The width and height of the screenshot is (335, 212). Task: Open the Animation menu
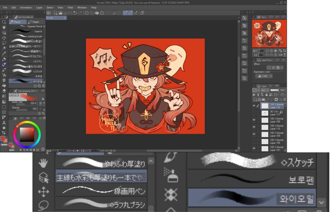click(x=26, y=8)
